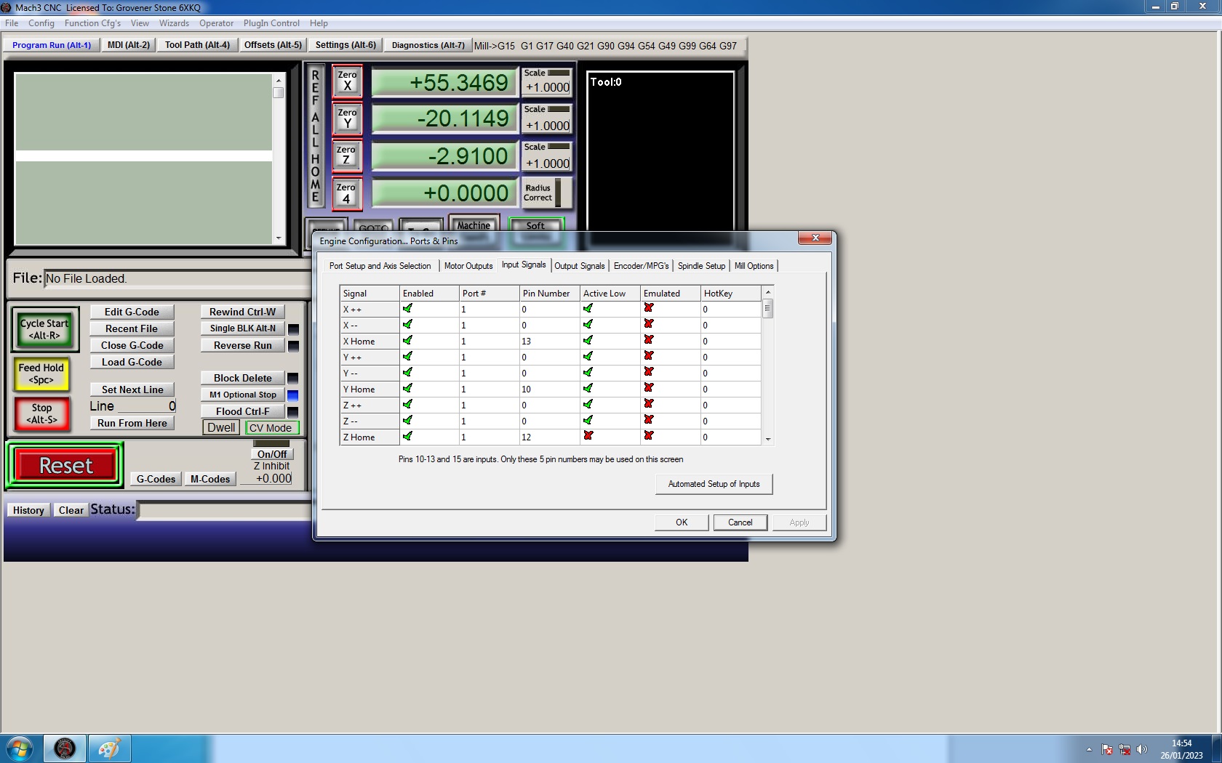
Task: Click OK in the Ports & Pins dialog
Action: pos(681,522)
